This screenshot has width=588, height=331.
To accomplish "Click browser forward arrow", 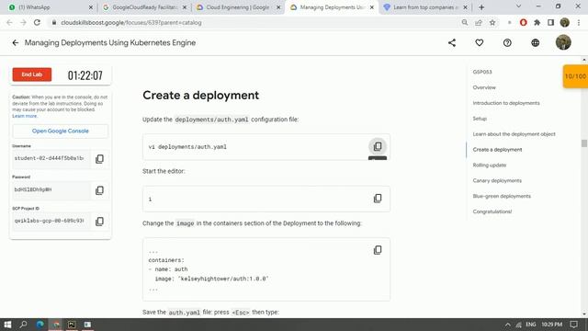I will click(23, 22).
